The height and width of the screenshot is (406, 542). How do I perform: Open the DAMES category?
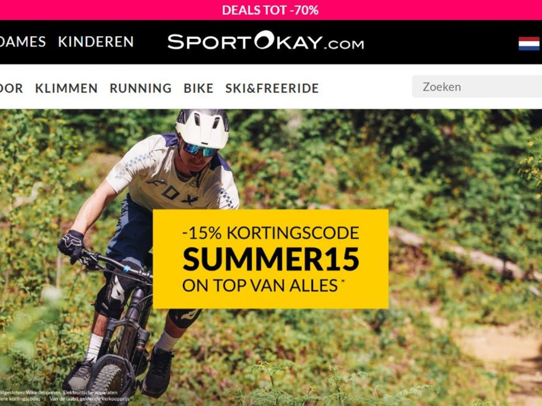tap(23, 42)
